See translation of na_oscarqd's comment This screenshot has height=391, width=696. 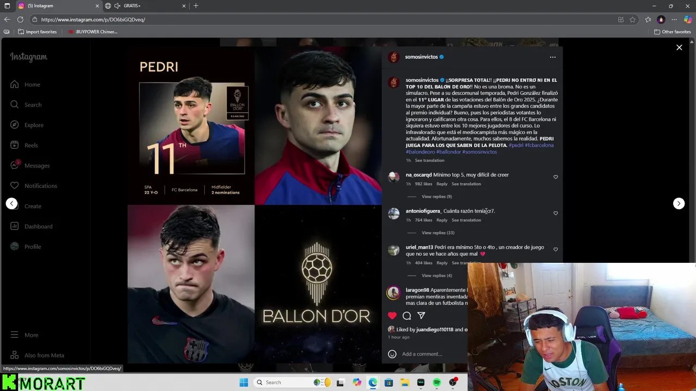click(466, 184)
